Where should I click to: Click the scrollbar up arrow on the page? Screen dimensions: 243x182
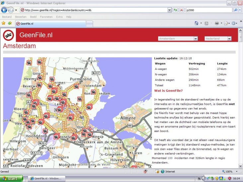[241, 30]
